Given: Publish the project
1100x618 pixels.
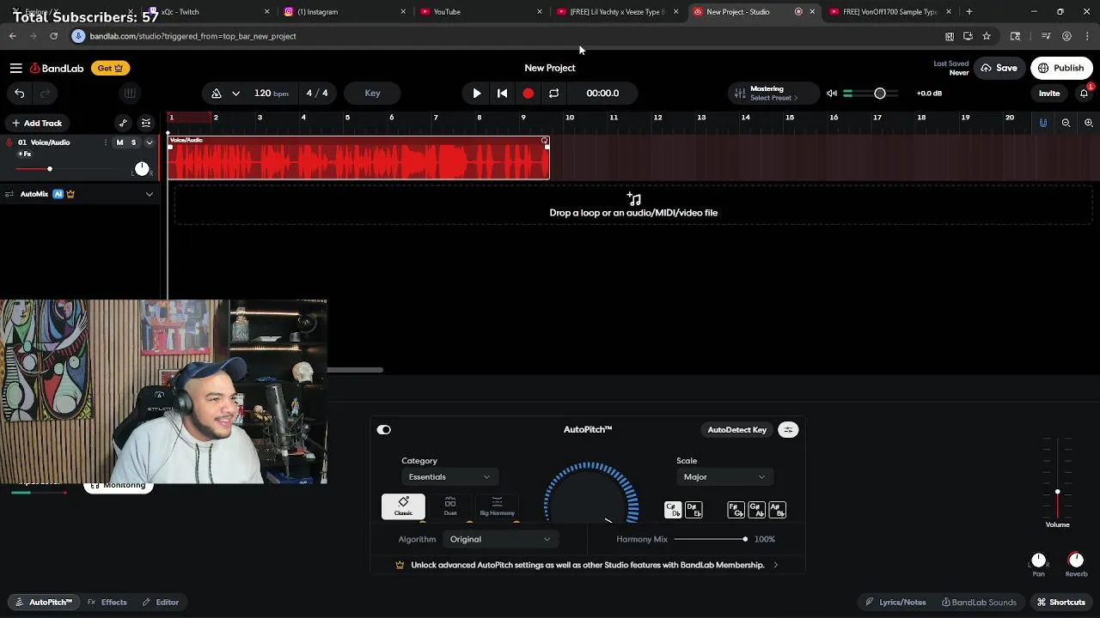Looking at the screenshot, I should 1061,68.
